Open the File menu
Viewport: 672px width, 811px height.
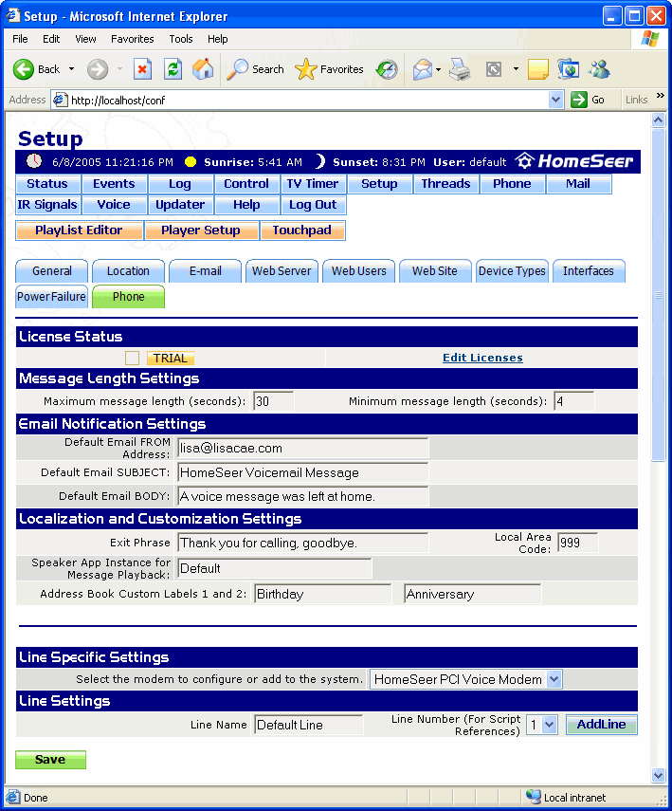(x=20, y=39)
